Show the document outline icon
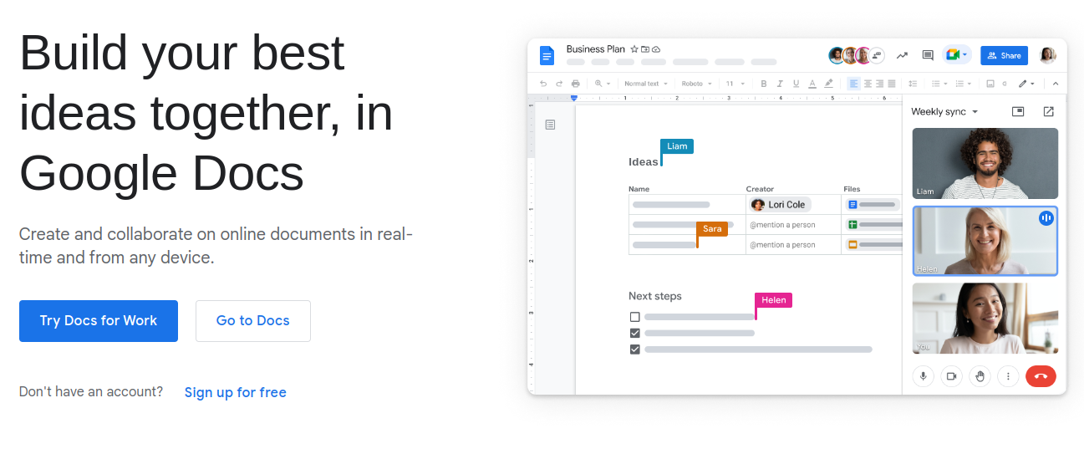This screenshot has width=1084, height=449. click(550, 125)
